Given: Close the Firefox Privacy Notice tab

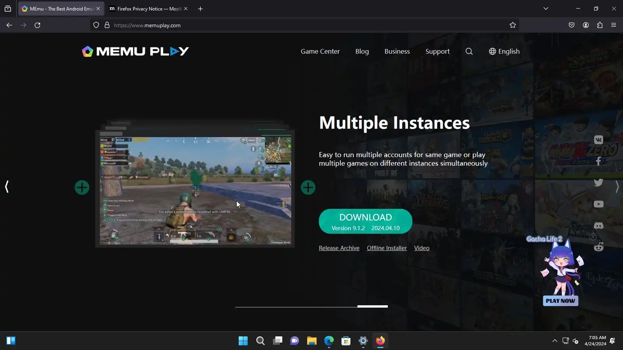Looking at the screenshot, I should (x=186, y=9).
